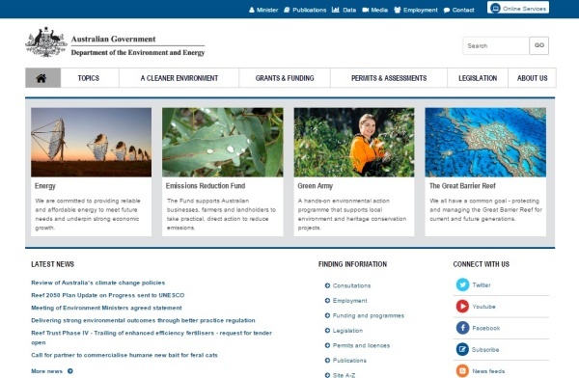Click the arrow beside More news

tap(70, 371)
